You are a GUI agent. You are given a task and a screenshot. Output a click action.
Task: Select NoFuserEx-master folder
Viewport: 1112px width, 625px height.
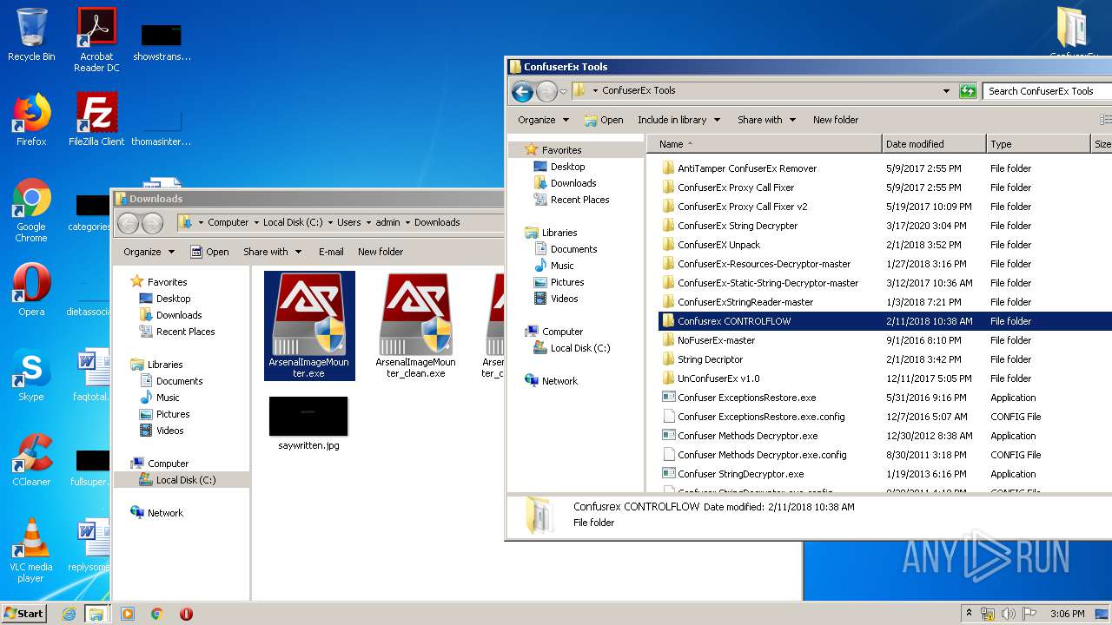click(x=716, y=340)
